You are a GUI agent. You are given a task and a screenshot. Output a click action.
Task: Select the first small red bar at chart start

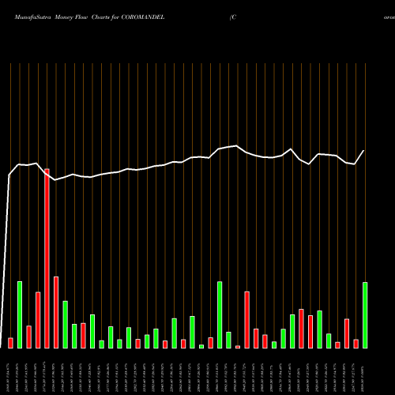click(x=10, y=343)
